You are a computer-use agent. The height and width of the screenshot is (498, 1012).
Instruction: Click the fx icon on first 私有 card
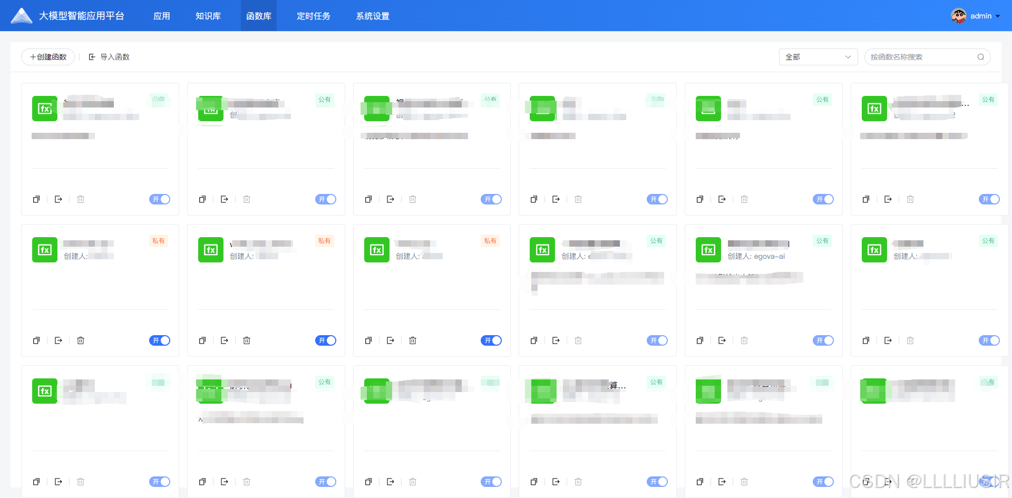[x=45, y=250]
